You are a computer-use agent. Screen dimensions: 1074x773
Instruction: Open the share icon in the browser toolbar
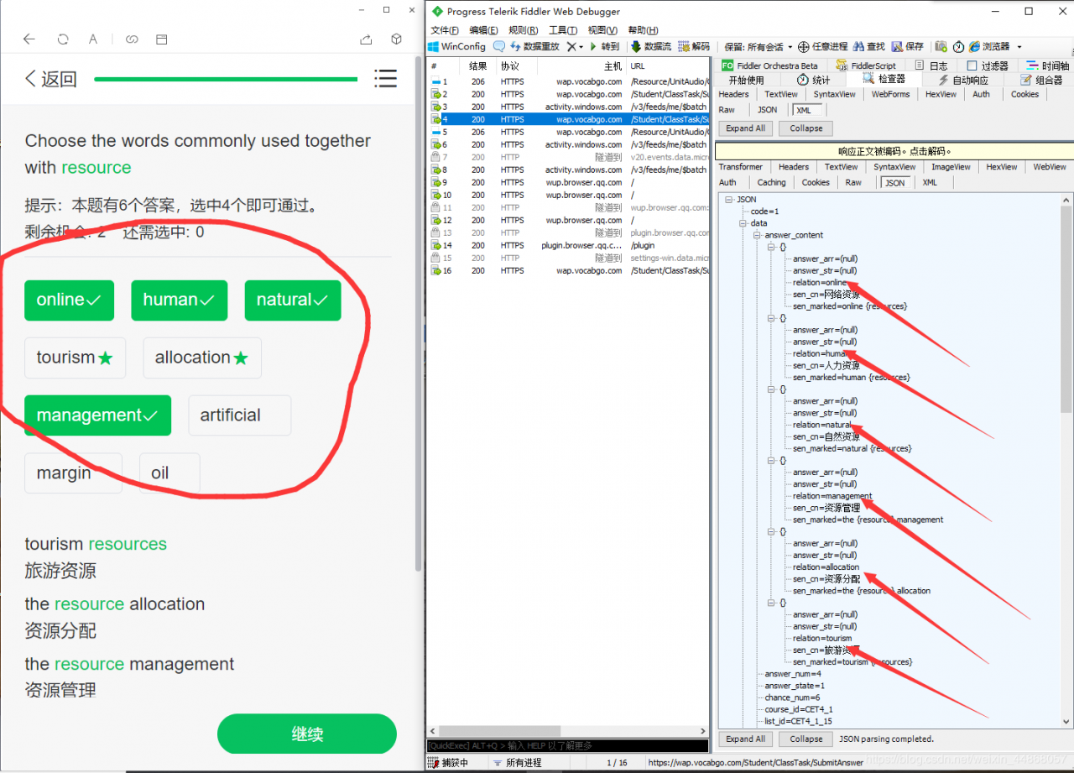(x=366, y=39)
